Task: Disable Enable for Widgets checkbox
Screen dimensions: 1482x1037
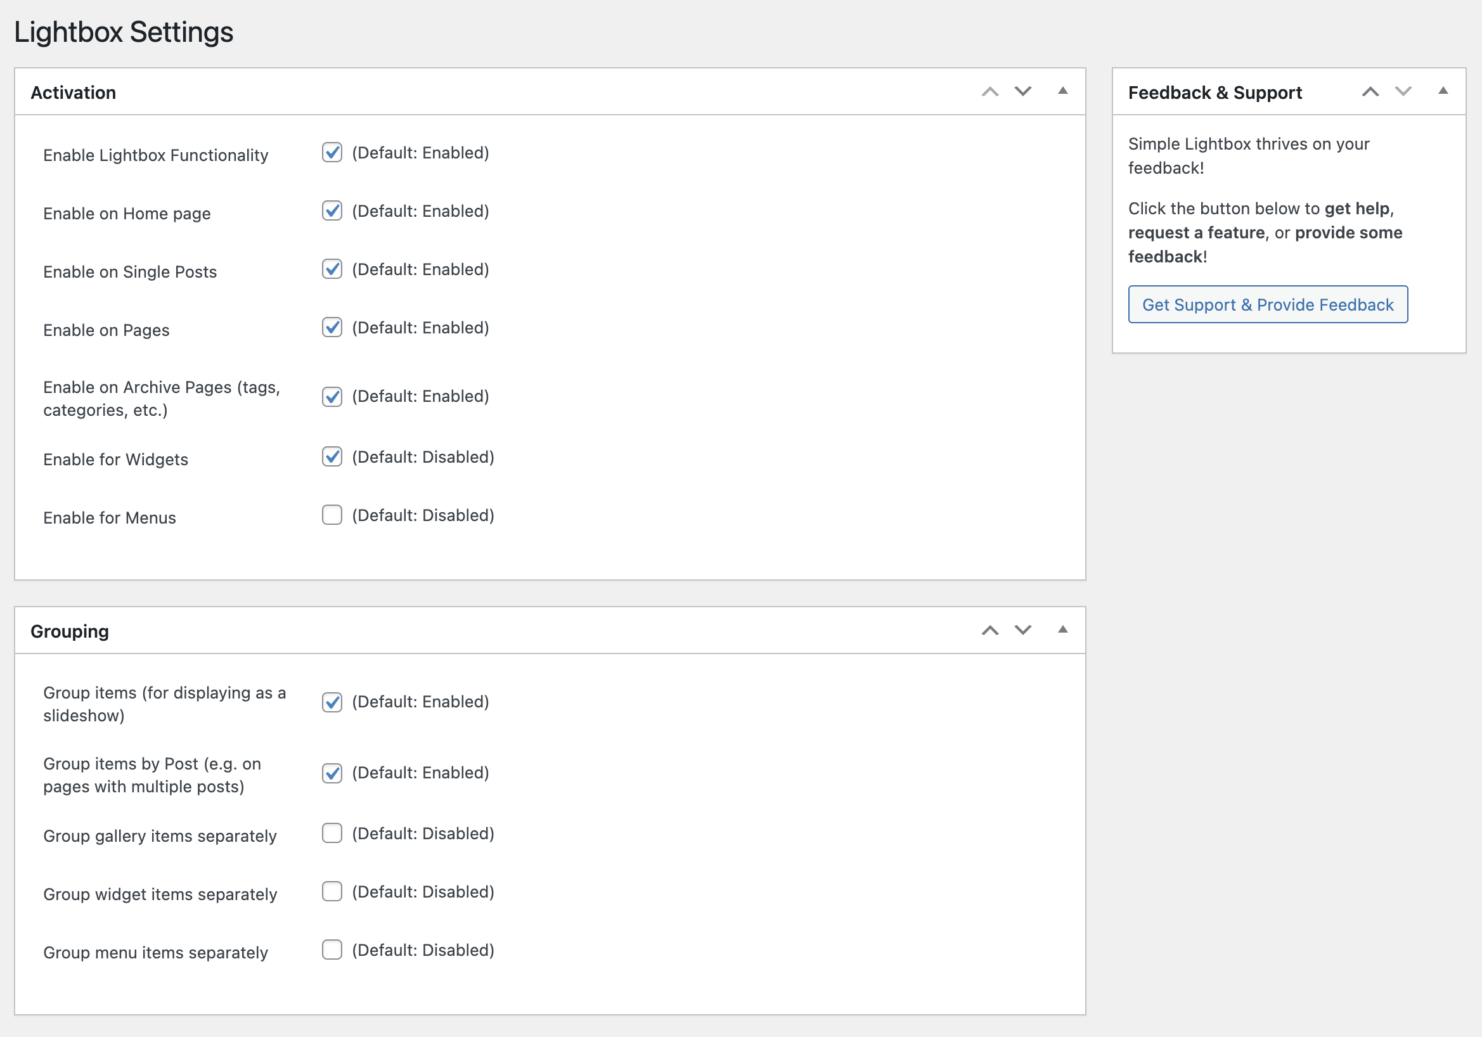Action: tap(332, 457)
